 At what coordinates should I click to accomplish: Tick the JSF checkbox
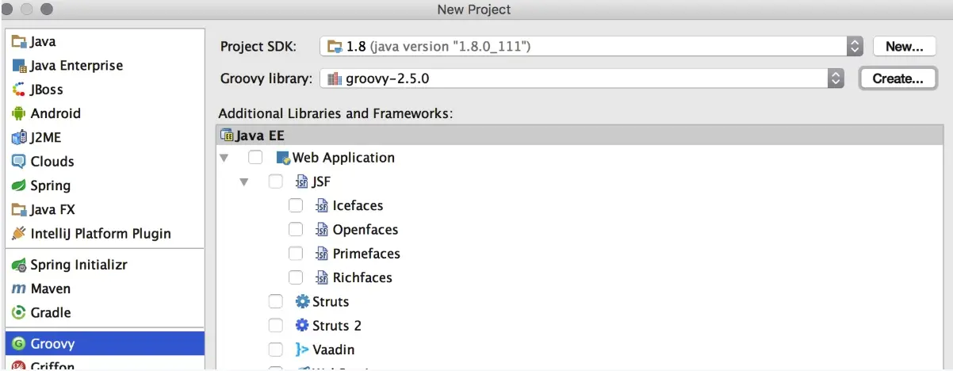(x=275, y=182)
